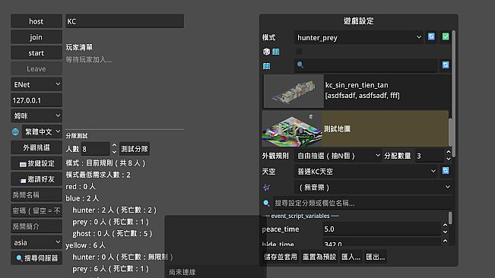This screenshot has width=495, height=278.
Task: Click the globe language icon
Action: 15,131
